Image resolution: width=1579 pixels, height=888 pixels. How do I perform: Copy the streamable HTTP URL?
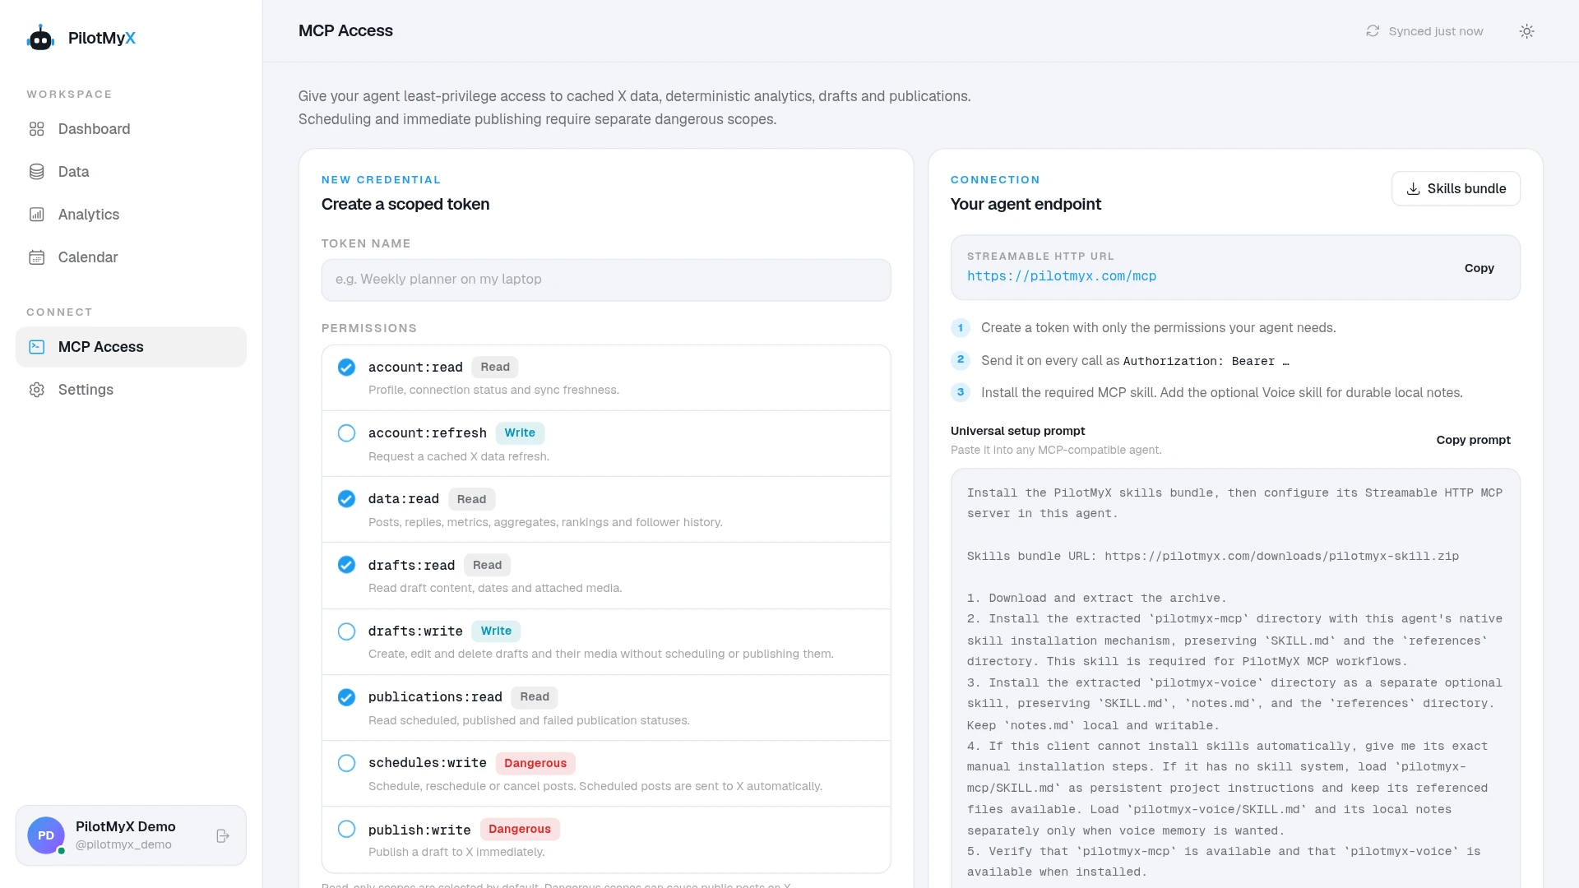click(1479, 268)
